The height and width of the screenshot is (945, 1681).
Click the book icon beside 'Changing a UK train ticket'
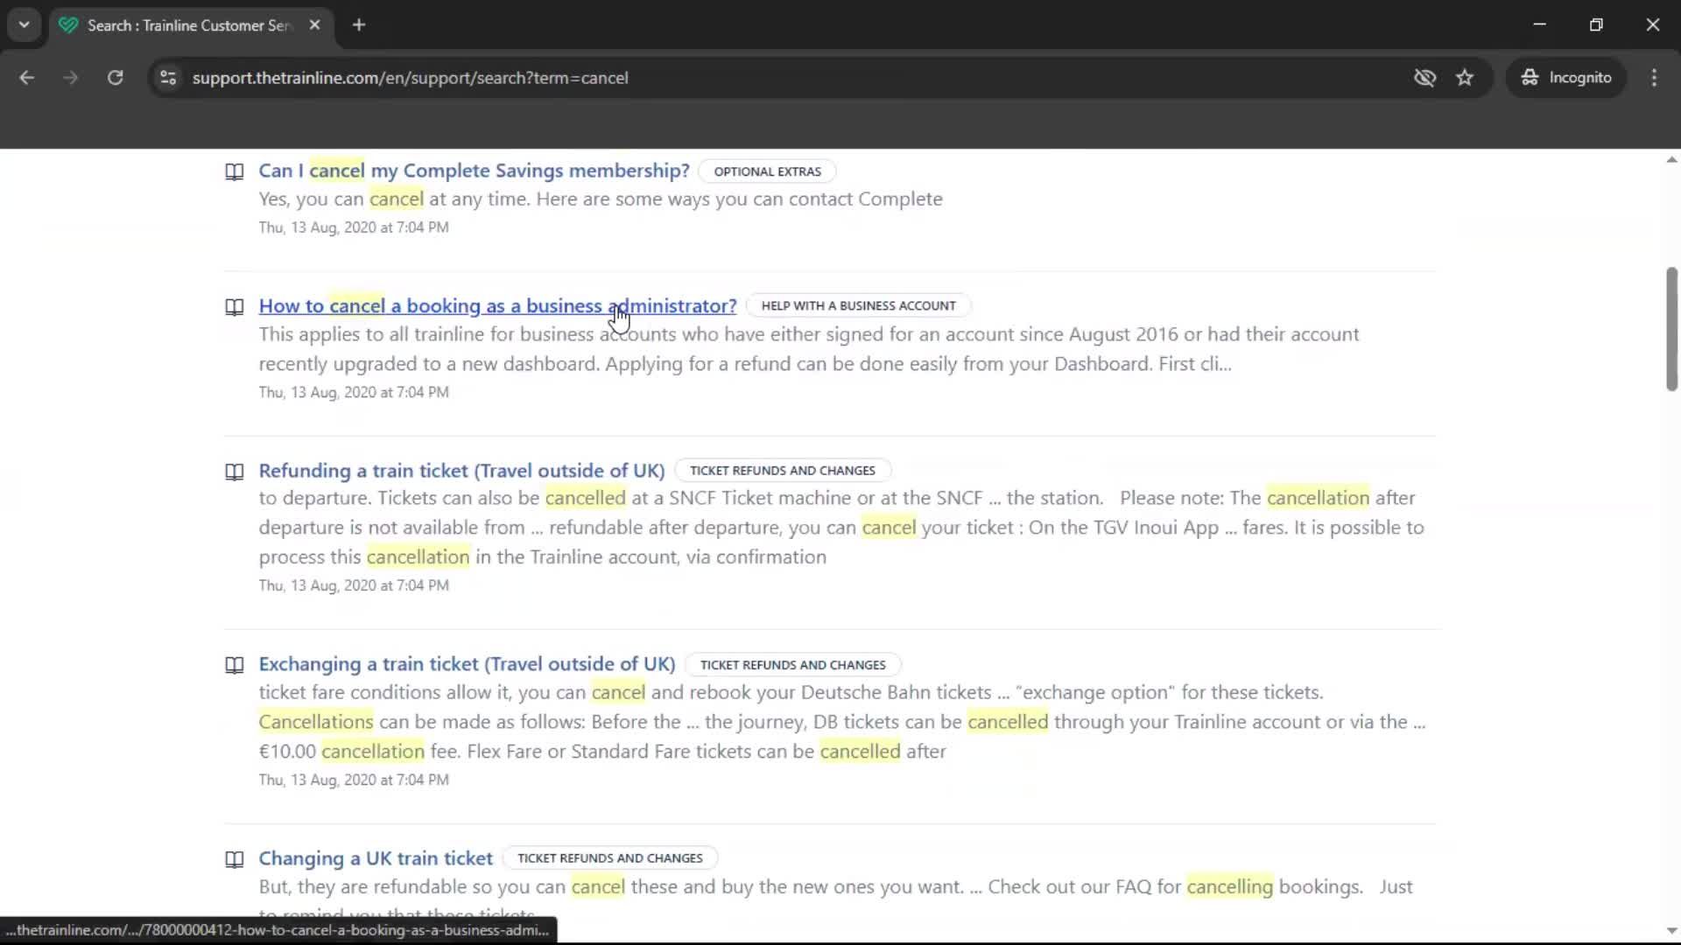(234, 859)
